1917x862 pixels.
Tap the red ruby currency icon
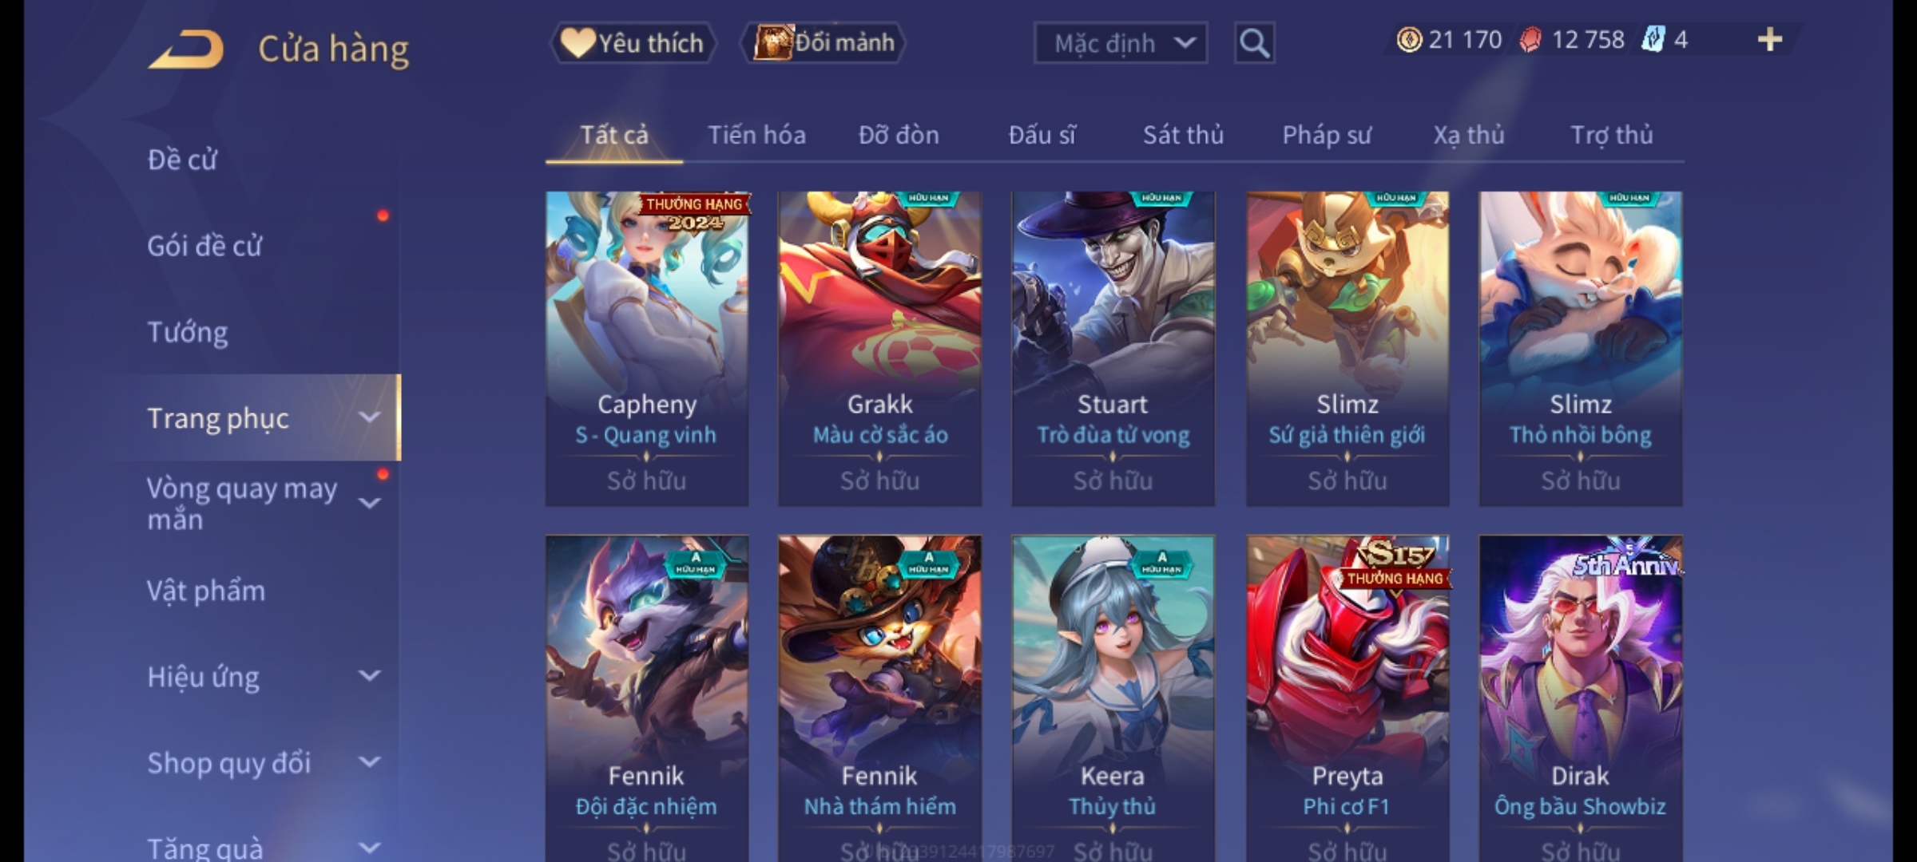coord(1530,40)
